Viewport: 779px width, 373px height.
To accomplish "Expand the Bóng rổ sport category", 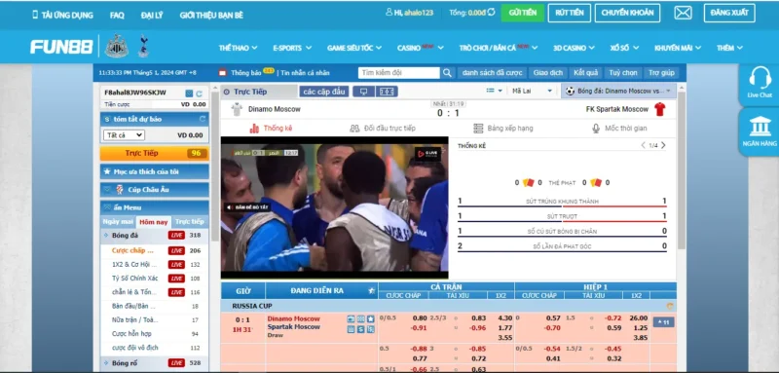I will click(x=155, y=363).
